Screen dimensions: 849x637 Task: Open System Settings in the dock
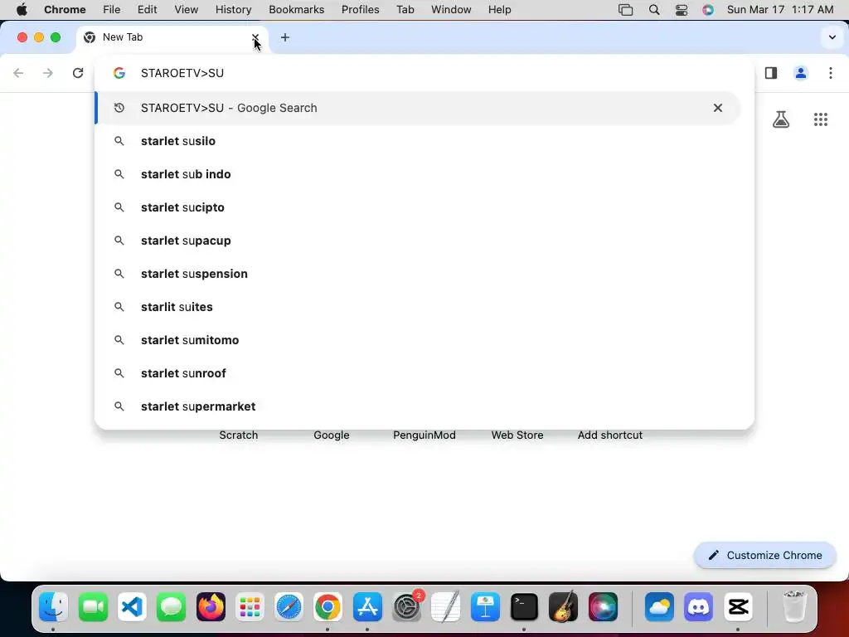tap(407, 606)
